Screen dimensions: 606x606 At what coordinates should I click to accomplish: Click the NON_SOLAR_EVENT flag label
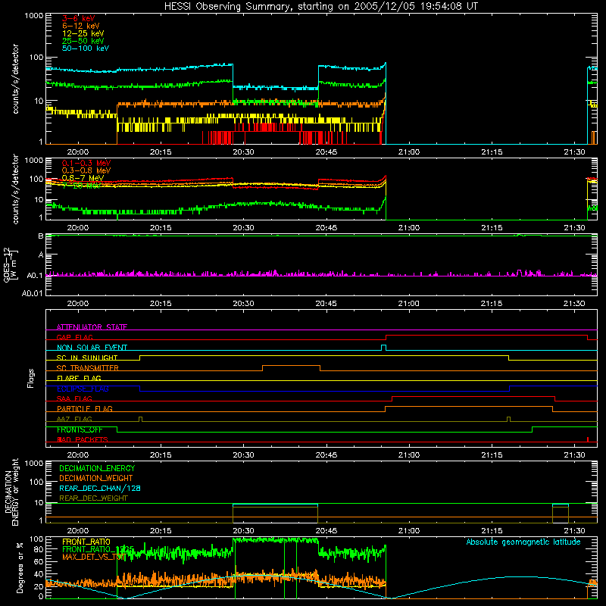coord(92,348)
